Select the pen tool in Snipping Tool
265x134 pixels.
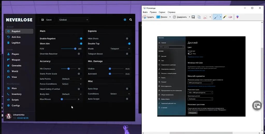tap(216, 17)
